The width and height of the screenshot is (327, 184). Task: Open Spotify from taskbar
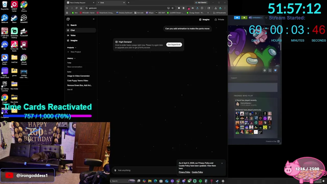tap(200, 181)
